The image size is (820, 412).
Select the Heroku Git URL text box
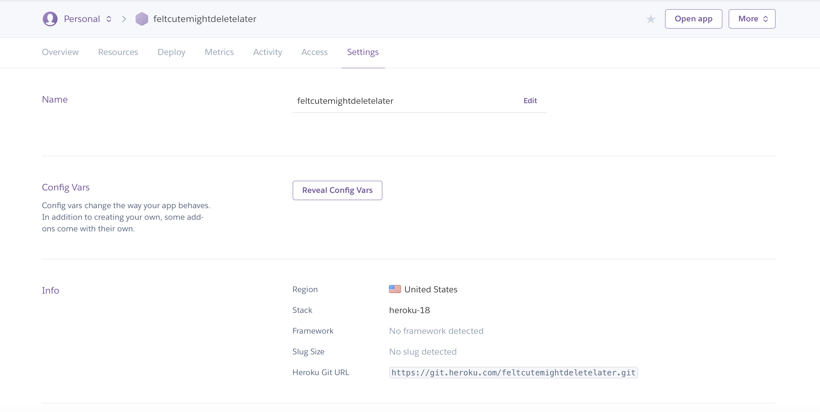pos(513,372)
